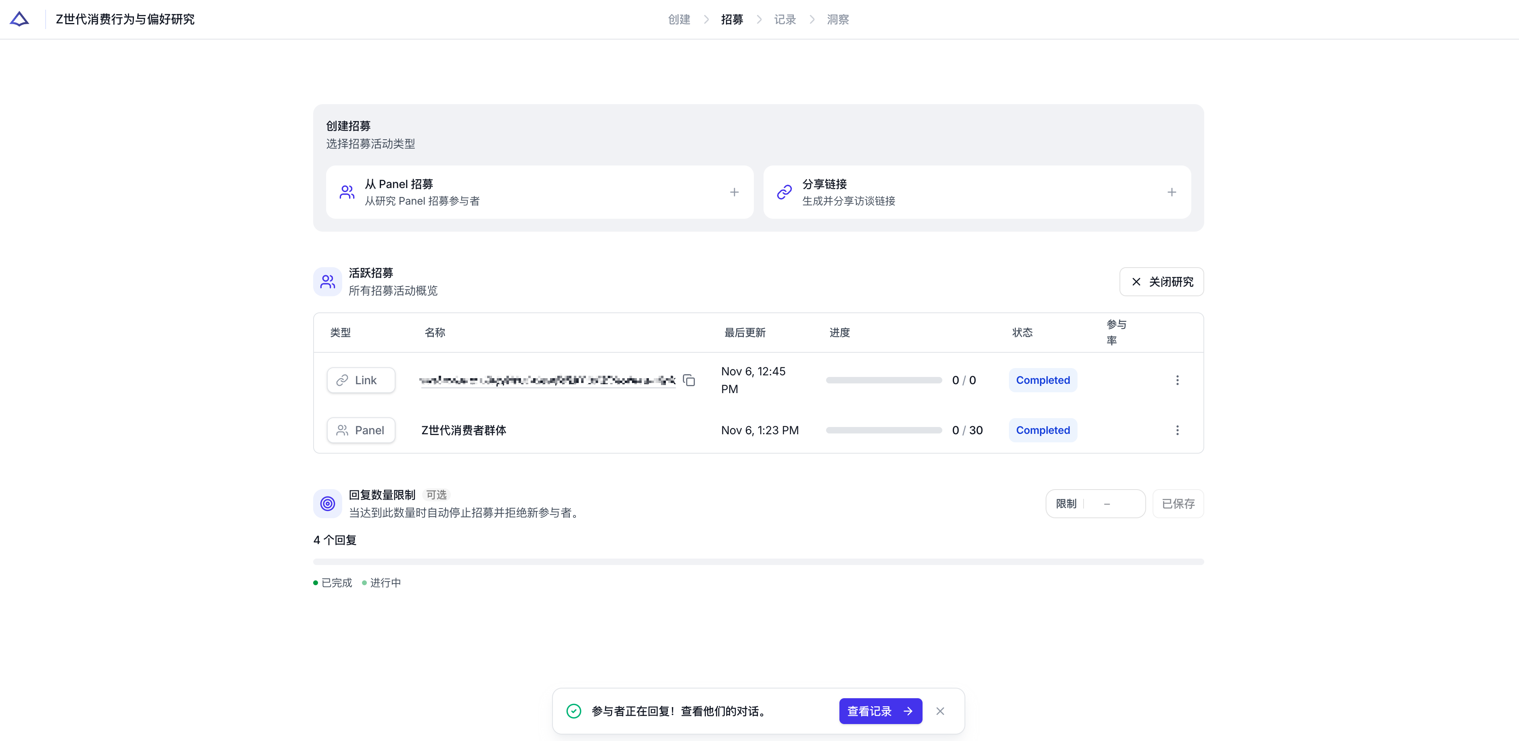1519x741 pixels.
Task: Click plus icon on 从 Panel 招募 card
Action: click(734, 192)
